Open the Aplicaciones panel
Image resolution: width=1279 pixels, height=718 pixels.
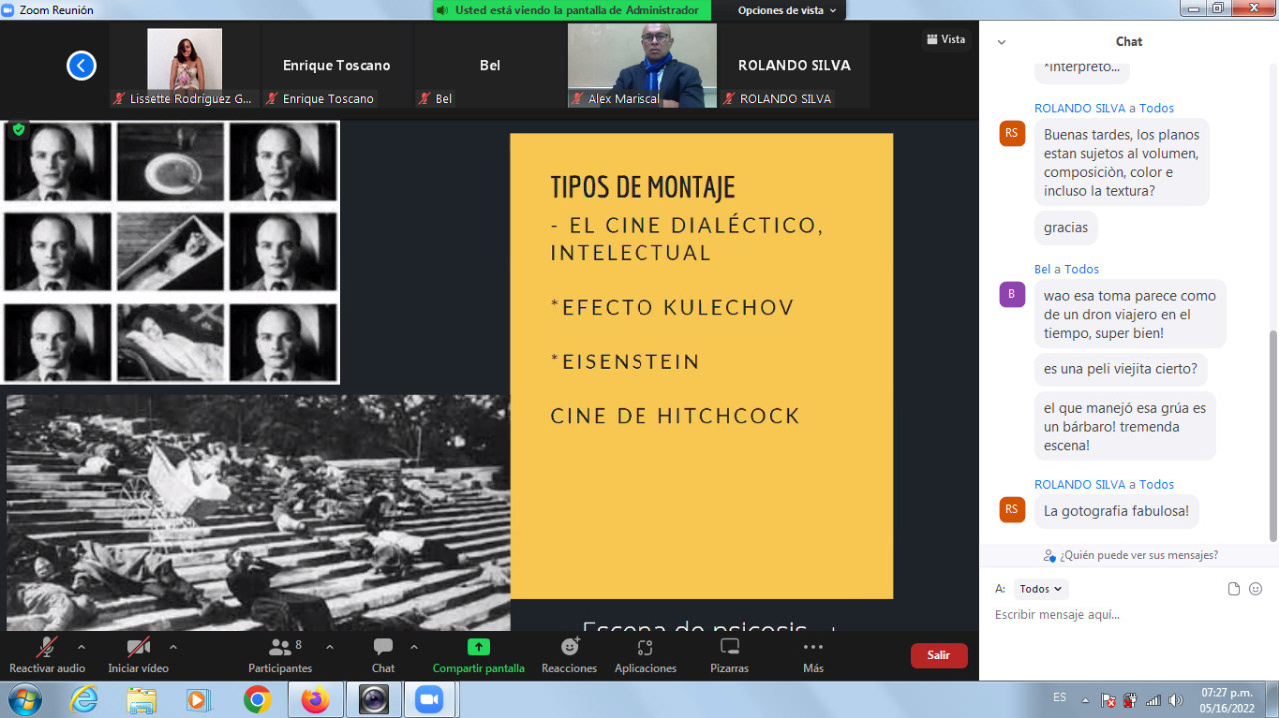645,654
